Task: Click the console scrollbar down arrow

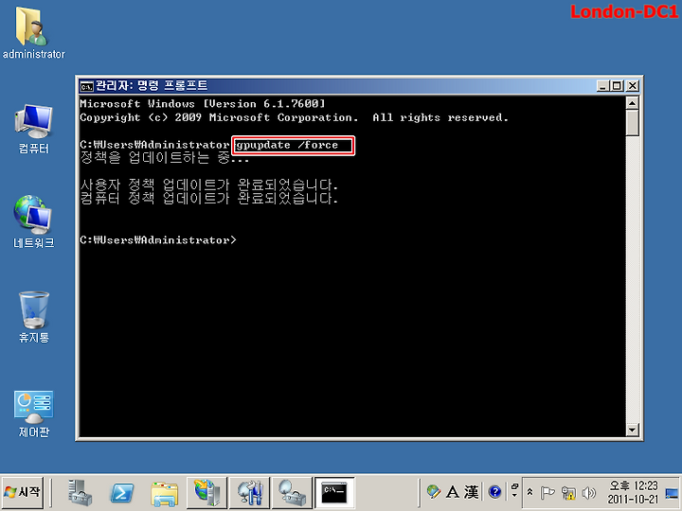Action: pos(632,430)
